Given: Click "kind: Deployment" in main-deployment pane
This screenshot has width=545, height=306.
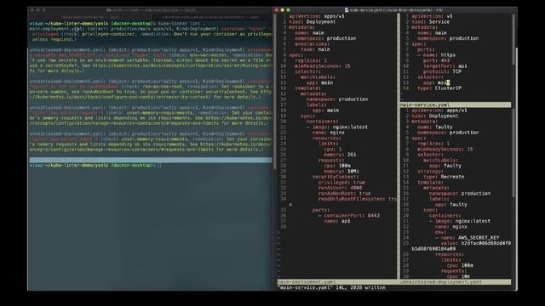Looking at the screenshot, I should pyautogui.click(x=313, y=22).
